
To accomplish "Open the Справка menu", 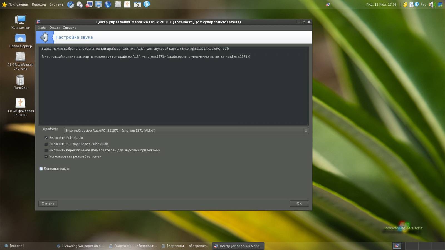I will click(70, 27).
